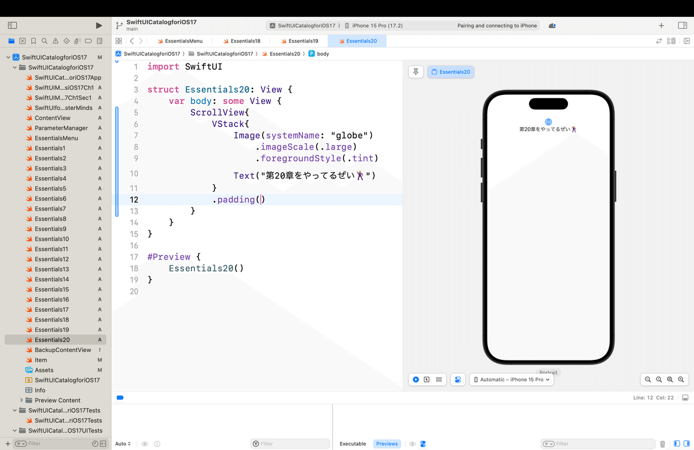Viewport: 694px width, 450px height.
Task: Switch to Essentials18 tab
Action: click(241, 41)
